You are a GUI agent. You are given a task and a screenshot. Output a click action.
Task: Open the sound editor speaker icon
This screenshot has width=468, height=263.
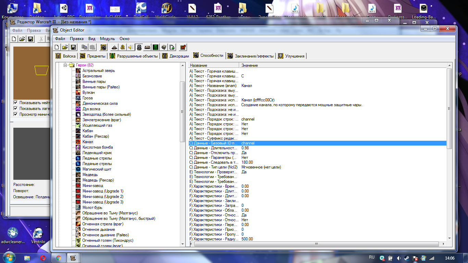pyautogui.click(x=131, y=47)
